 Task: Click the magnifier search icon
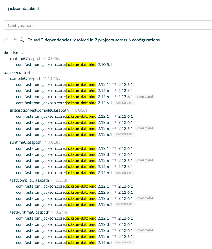pyautogui.click(x=22, y=40)
